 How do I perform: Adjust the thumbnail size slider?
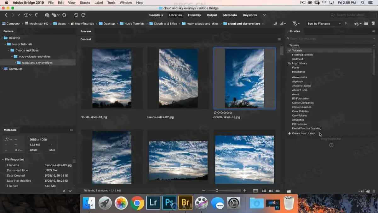(217, 191)
